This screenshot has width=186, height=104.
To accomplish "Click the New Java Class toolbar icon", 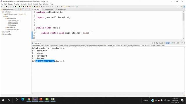I will point(32,7).
